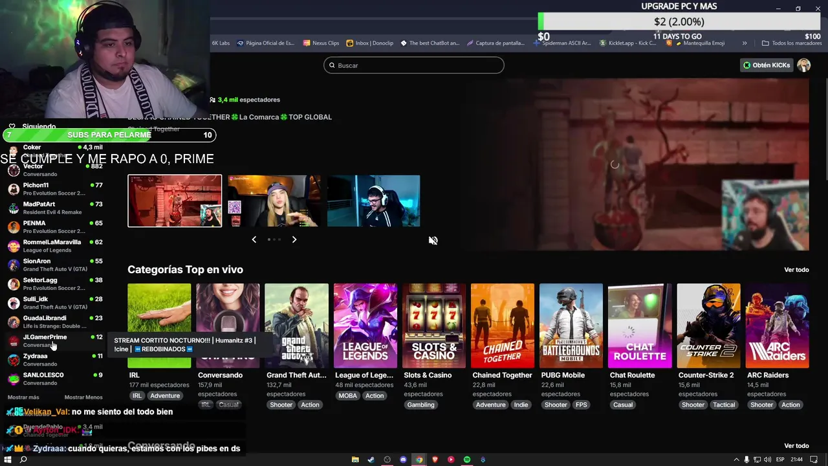The height and width of the screenshot is (466, 828).
Task: Open the Grand Theft Auto category card
Action: click(x=296, y=326)
